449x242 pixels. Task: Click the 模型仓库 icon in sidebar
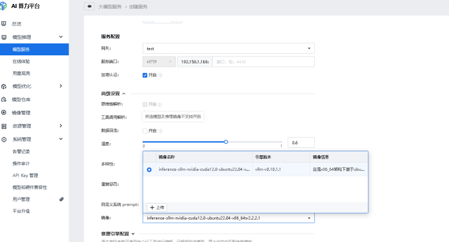tap(4, 99)
